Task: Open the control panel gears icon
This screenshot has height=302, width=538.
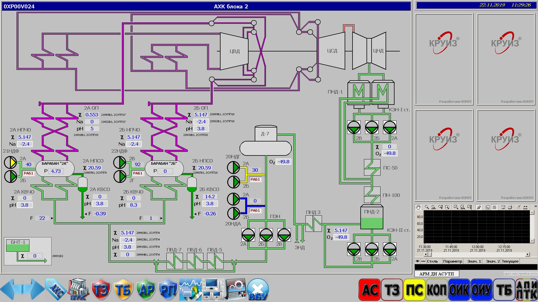Action: [236, 290]
